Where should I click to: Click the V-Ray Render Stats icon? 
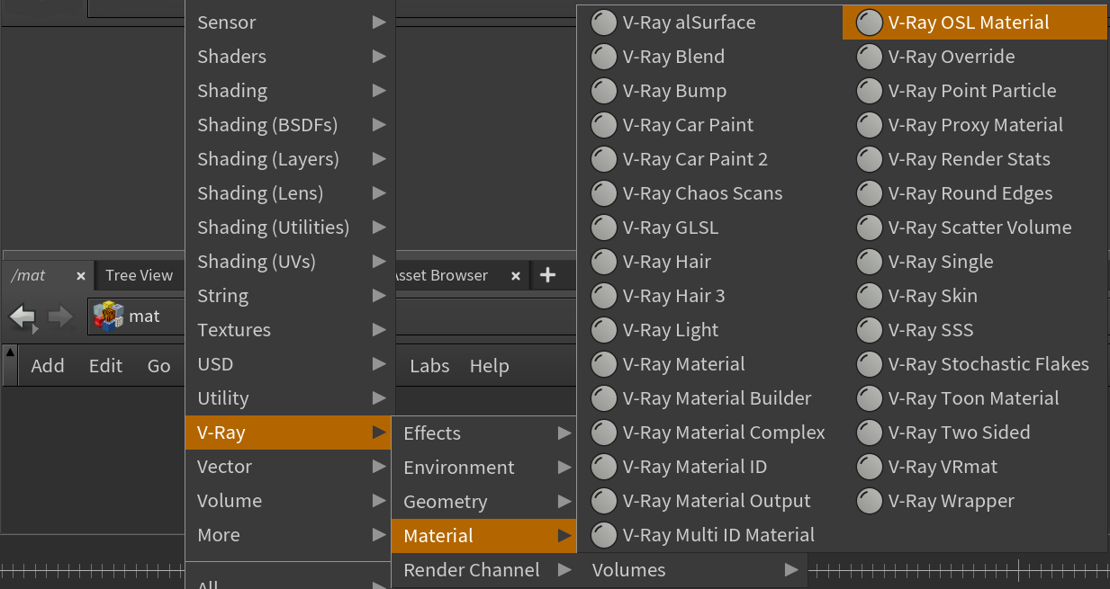tap(870, 159)
